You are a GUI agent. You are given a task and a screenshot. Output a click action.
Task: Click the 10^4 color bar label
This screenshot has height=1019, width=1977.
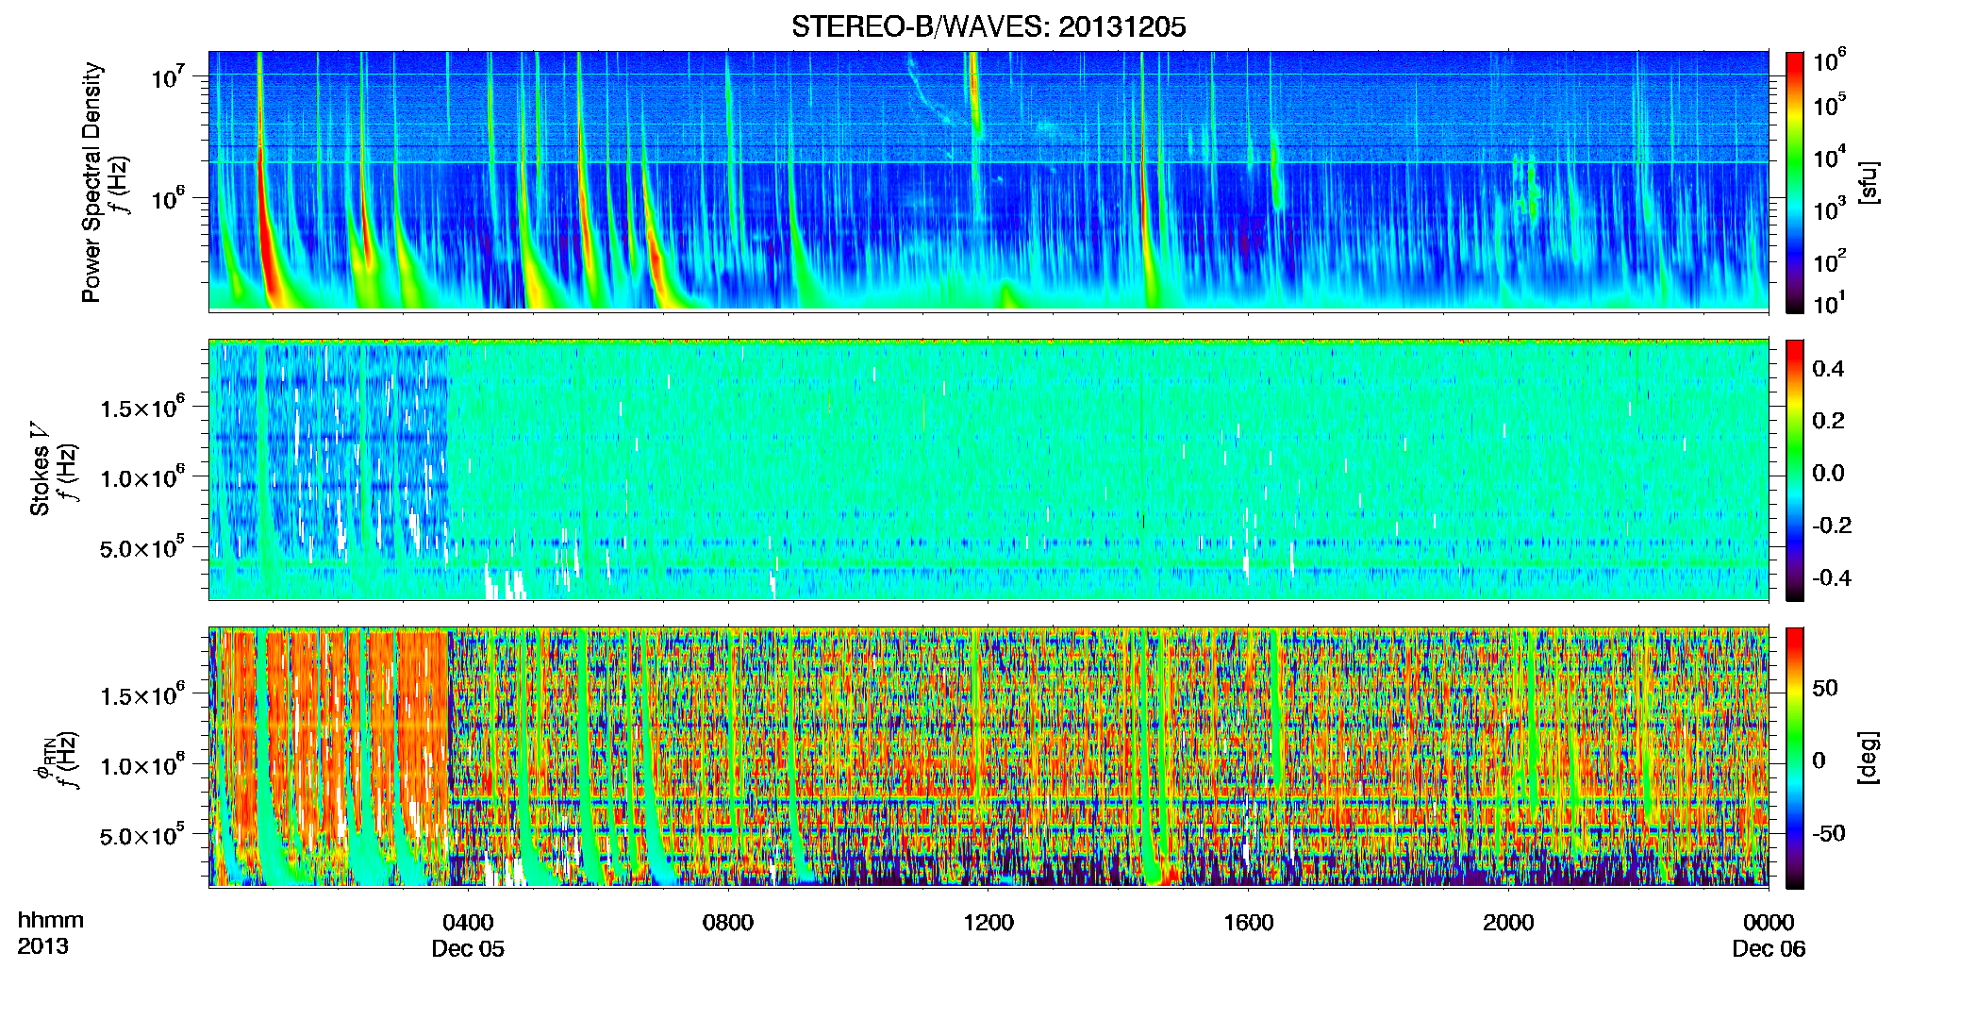click(1830, 157)
